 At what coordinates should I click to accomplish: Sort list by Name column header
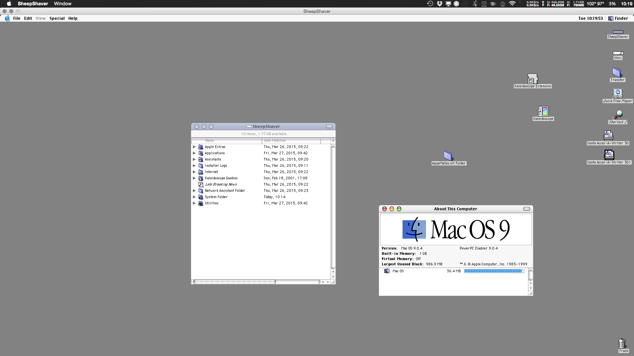[x=227, y=141]
